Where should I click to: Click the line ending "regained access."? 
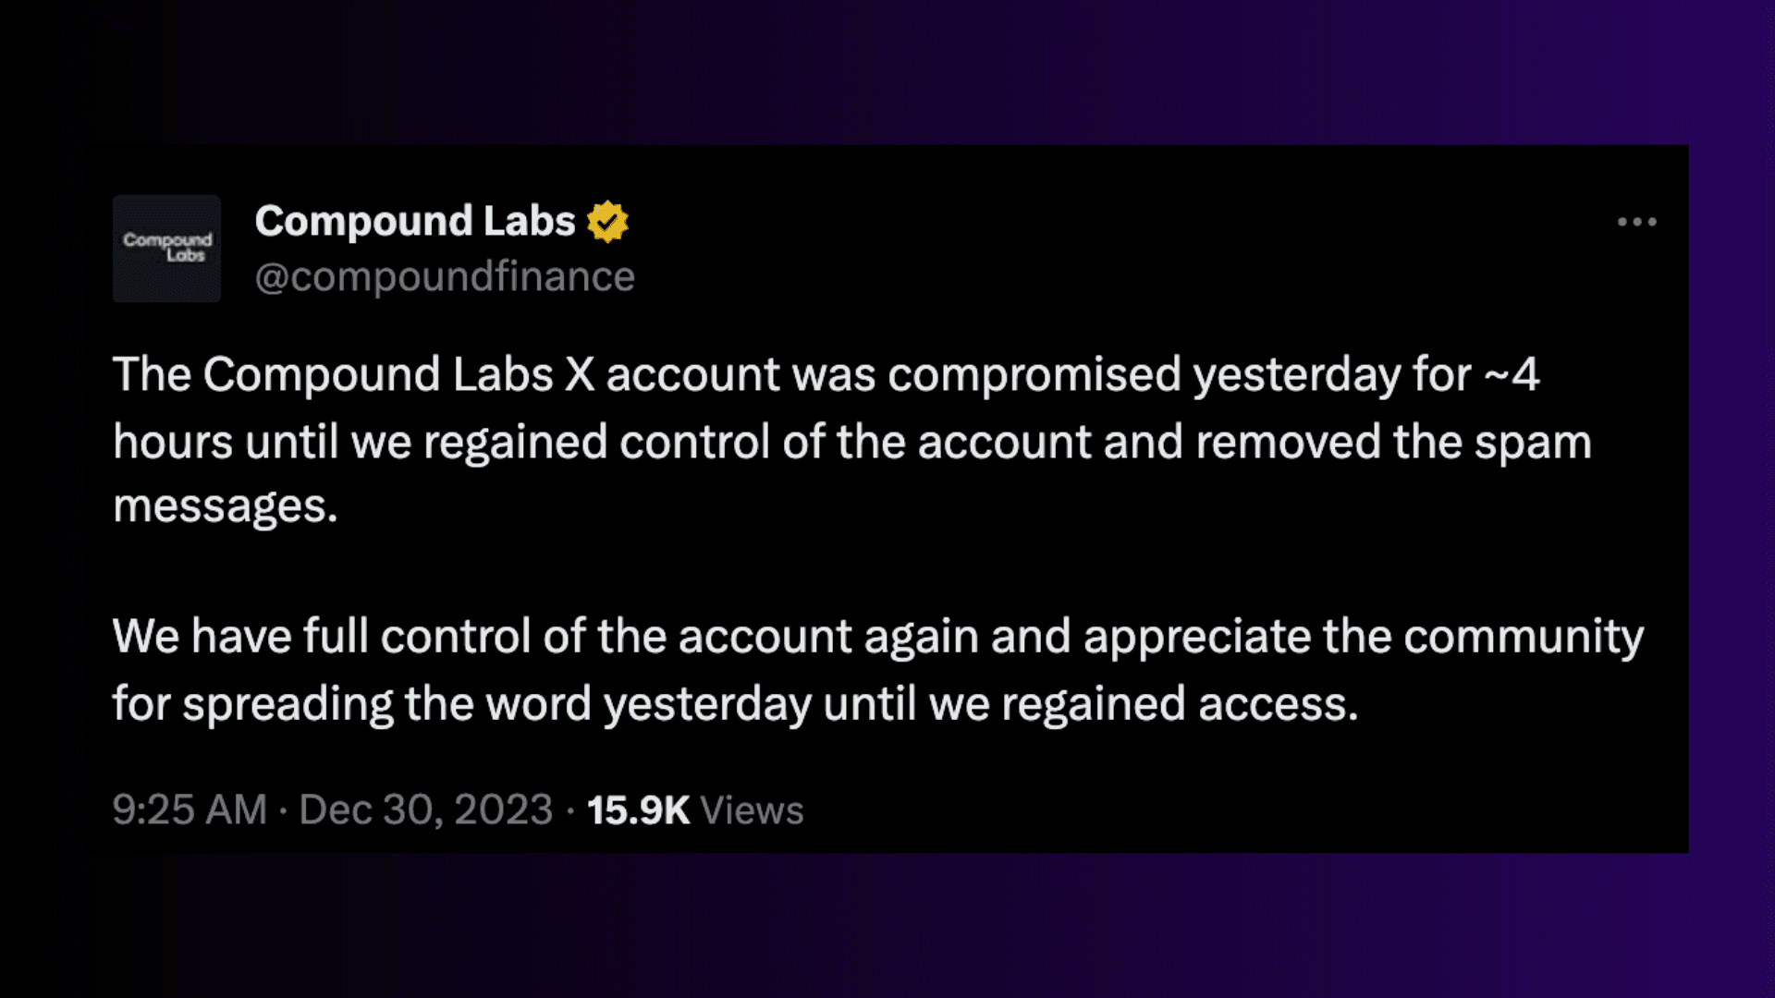pyautogui.click(x=735, y=704)
